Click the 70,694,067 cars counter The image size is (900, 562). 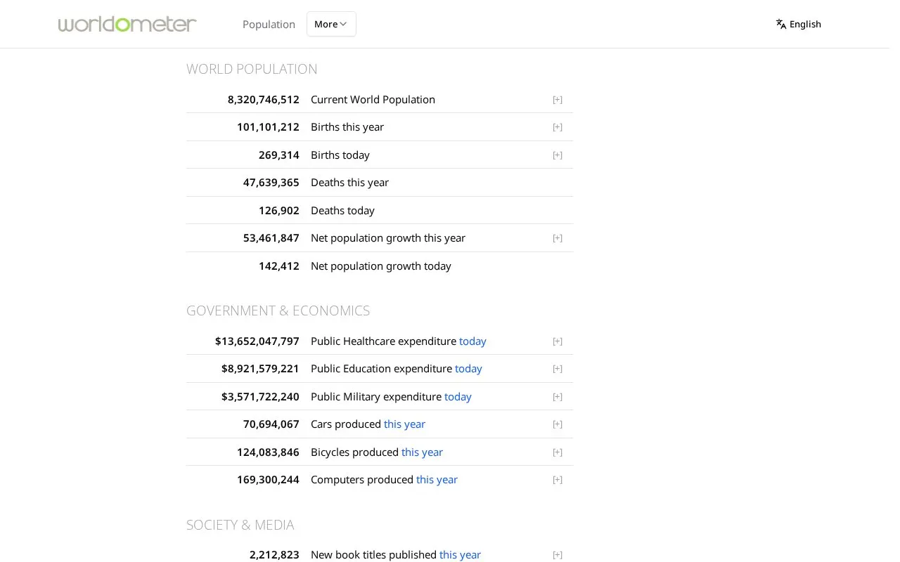[x=271, y=424]
